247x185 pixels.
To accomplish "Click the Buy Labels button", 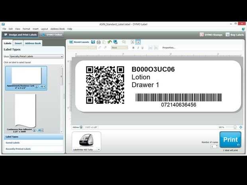I will 235,35.
